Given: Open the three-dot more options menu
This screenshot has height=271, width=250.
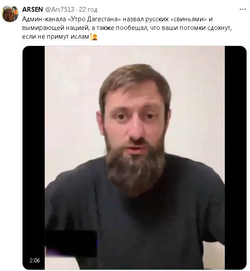Looking at the screenshot, I should 243,10.
